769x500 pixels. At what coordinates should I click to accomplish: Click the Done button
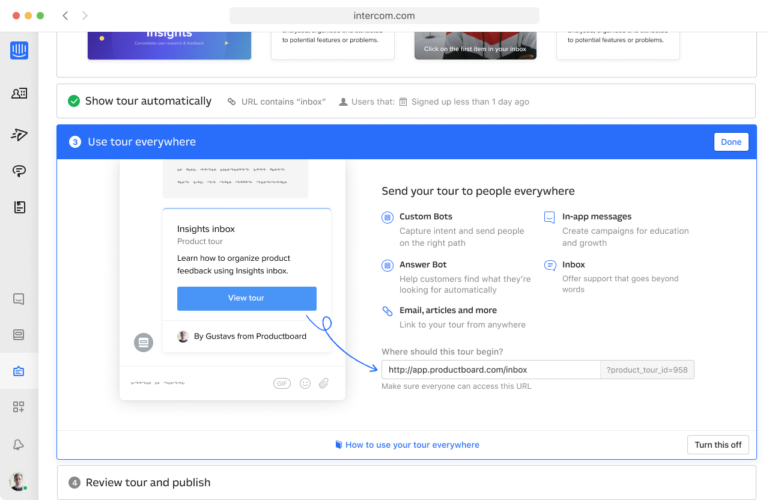[x=731, y=142]
